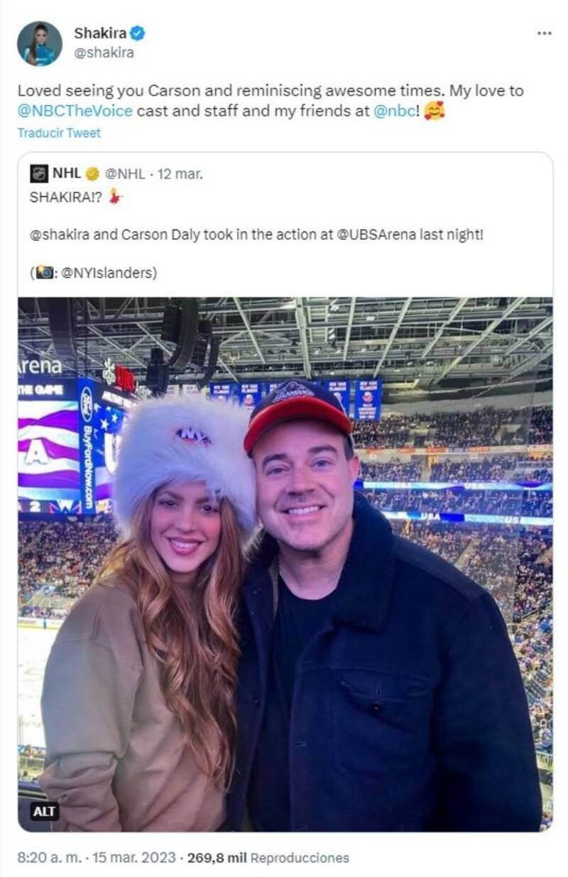The image size is (568, 877).
Task: Click the blue verified badge beside Shakira
Action: (138, 33)
